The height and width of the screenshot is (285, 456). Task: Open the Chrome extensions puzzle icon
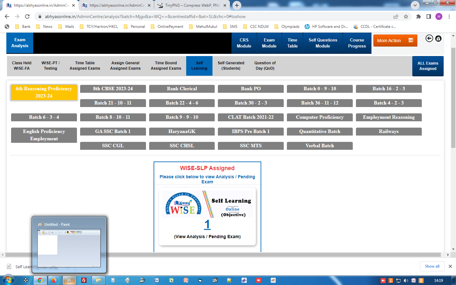[419, 16]
